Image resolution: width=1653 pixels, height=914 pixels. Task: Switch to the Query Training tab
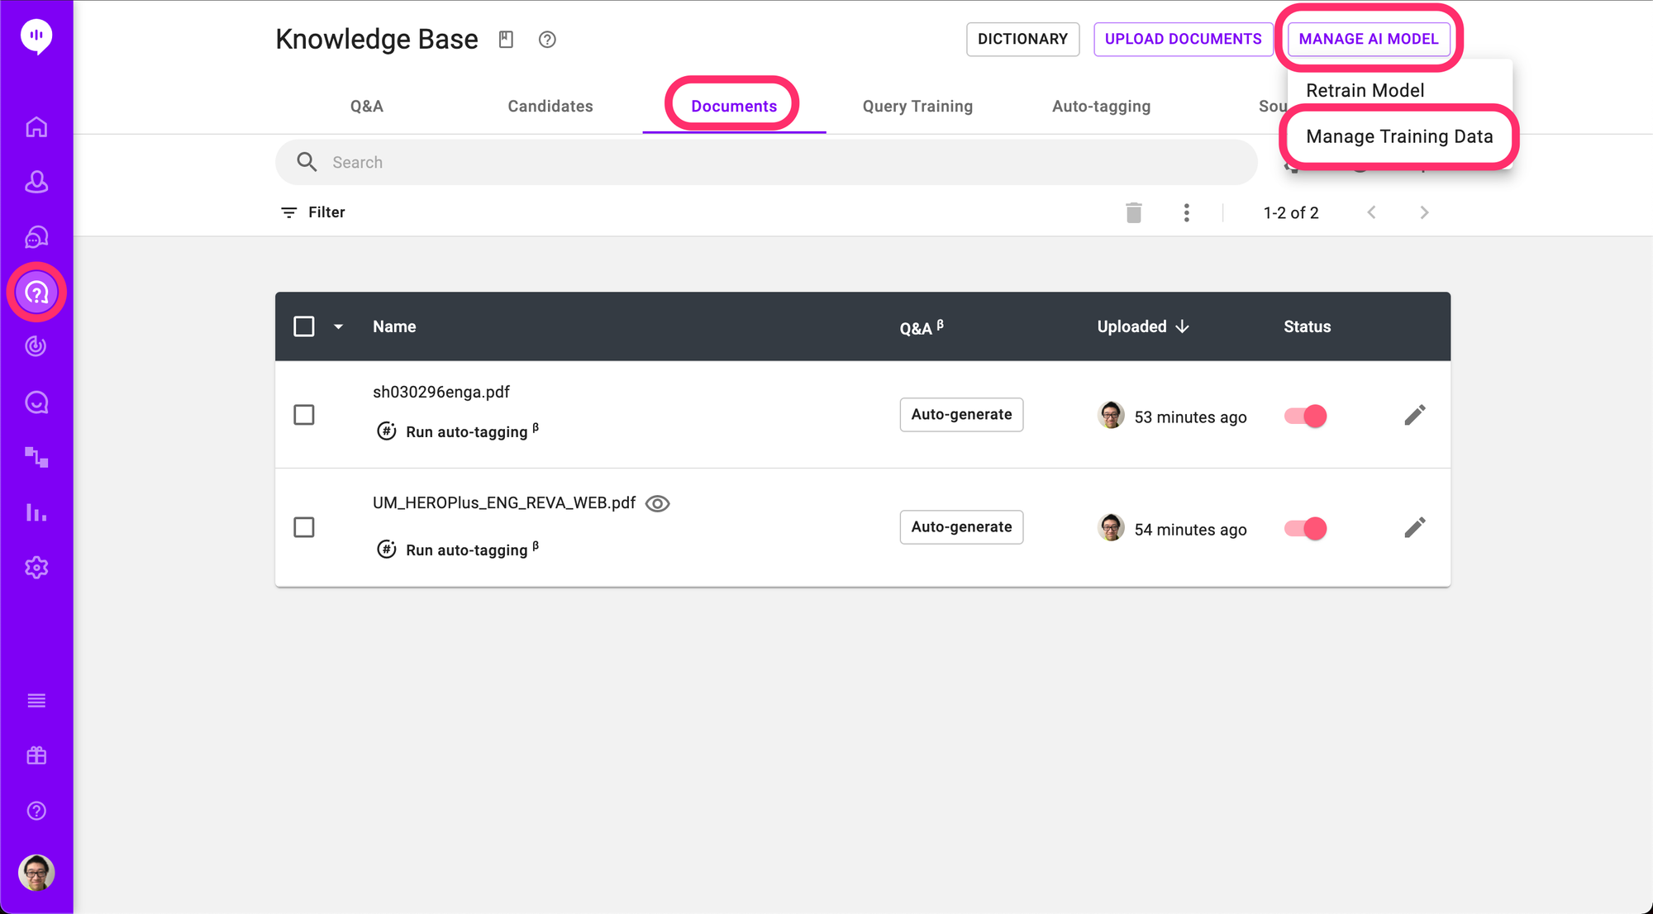pyautogui.click(x=917, y=107)
